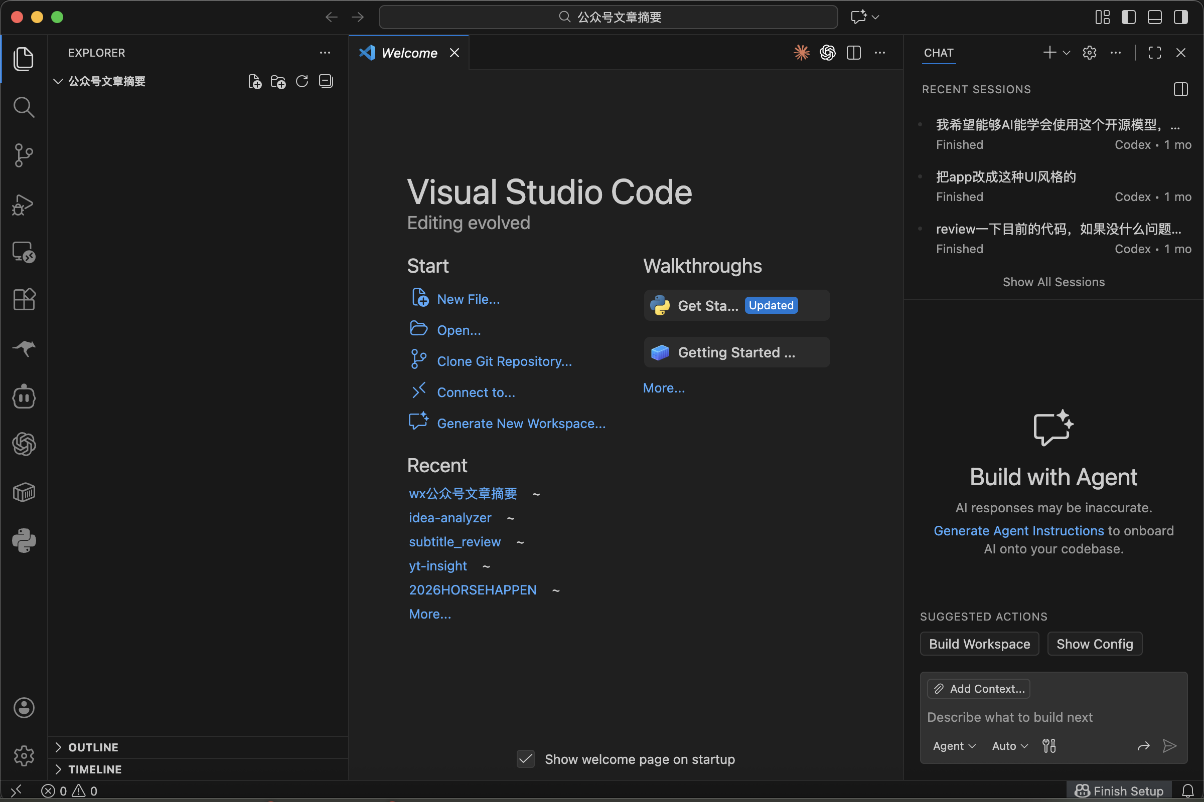Image resolution: width=1204 pixels, height=802 pixels.
Task: Open the Containers view in activity bar
Action: [24, 493]
